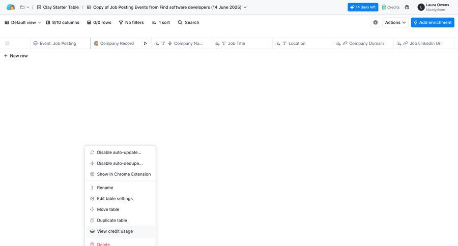The image size is (458, 246).
Task: Open Laura Owens account avatar
Action: tap(421, 7)
